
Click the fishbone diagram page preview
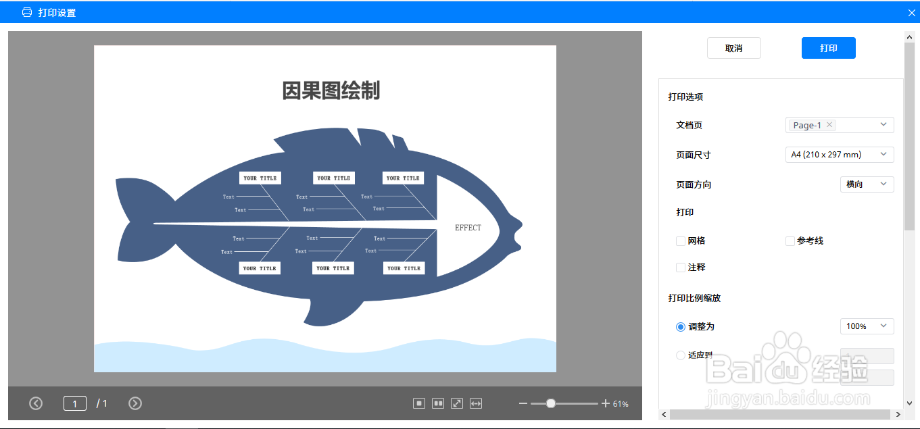pos(325,209)
